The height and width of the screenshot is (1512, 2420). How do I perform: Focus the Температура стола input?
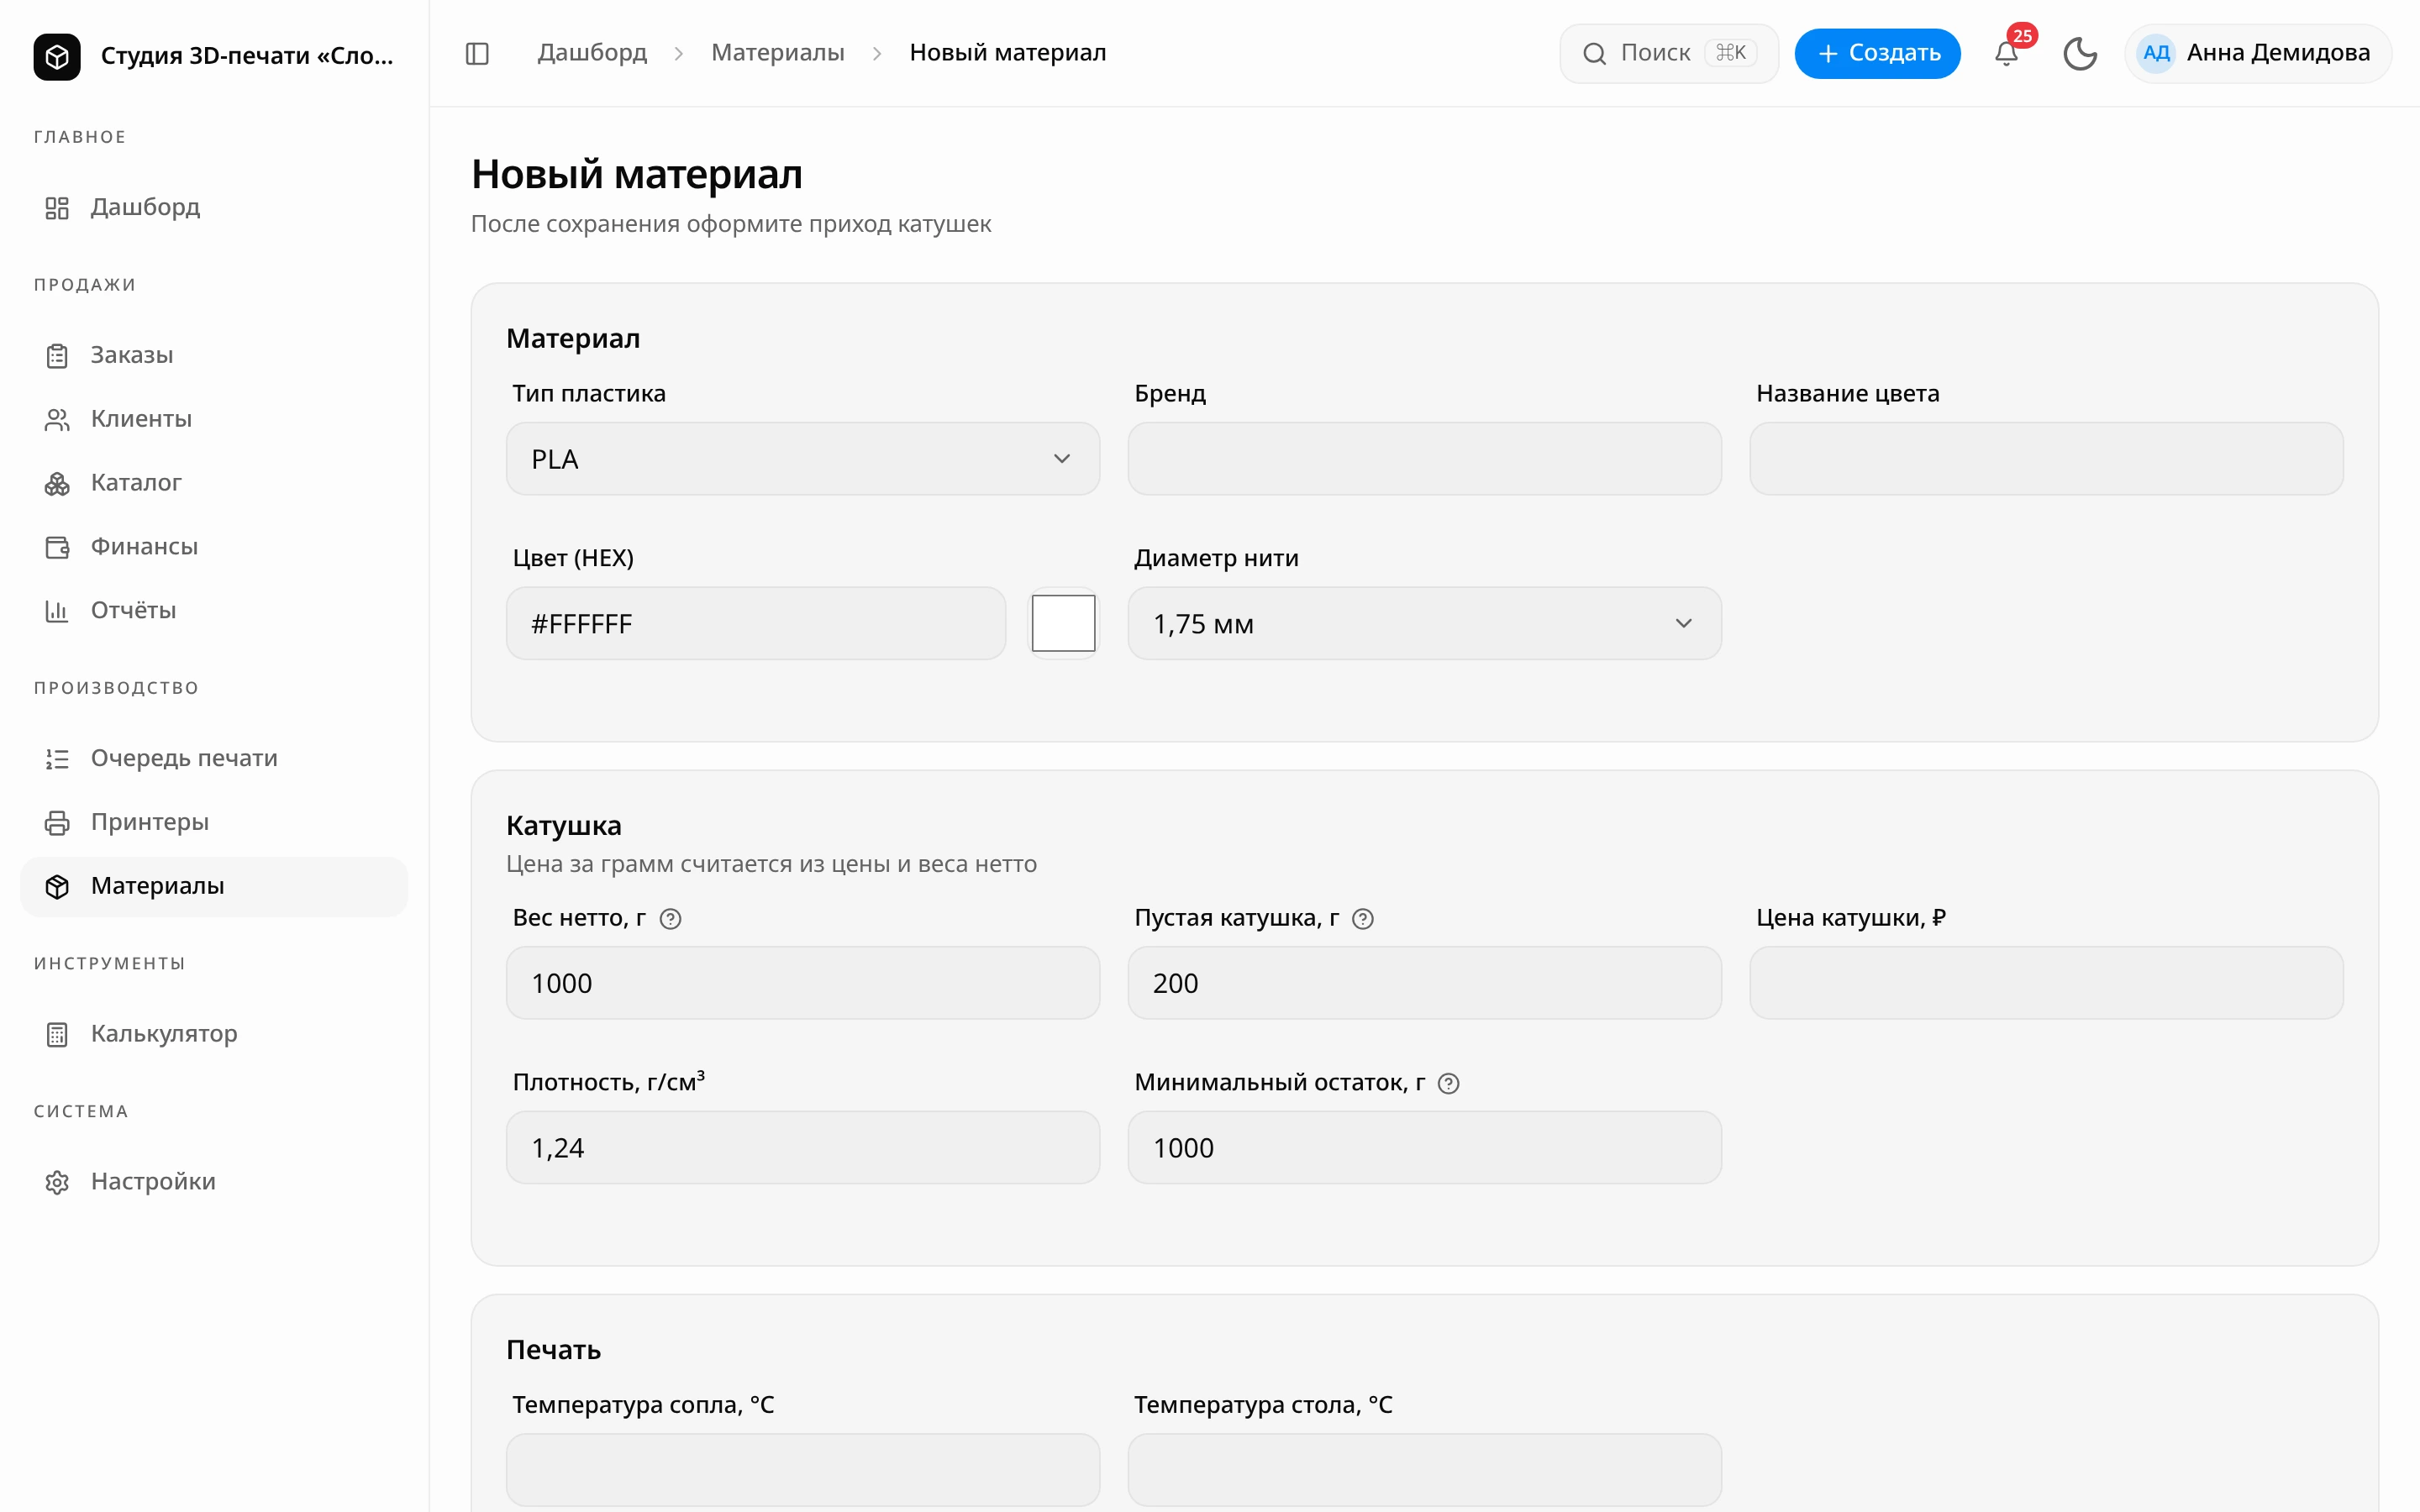coord(1424,1470)
